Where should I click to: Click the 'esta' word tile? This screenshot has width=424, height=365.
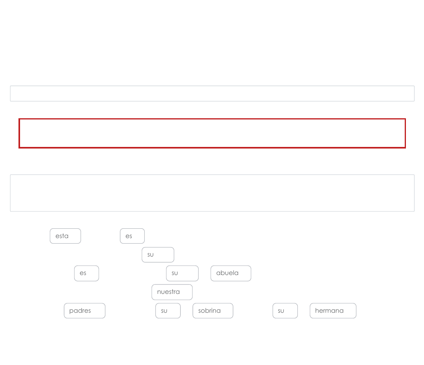65,236
